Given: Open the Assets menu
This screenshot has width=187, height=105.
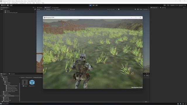Looking at the screenshot, I should [x=9, y=3].
